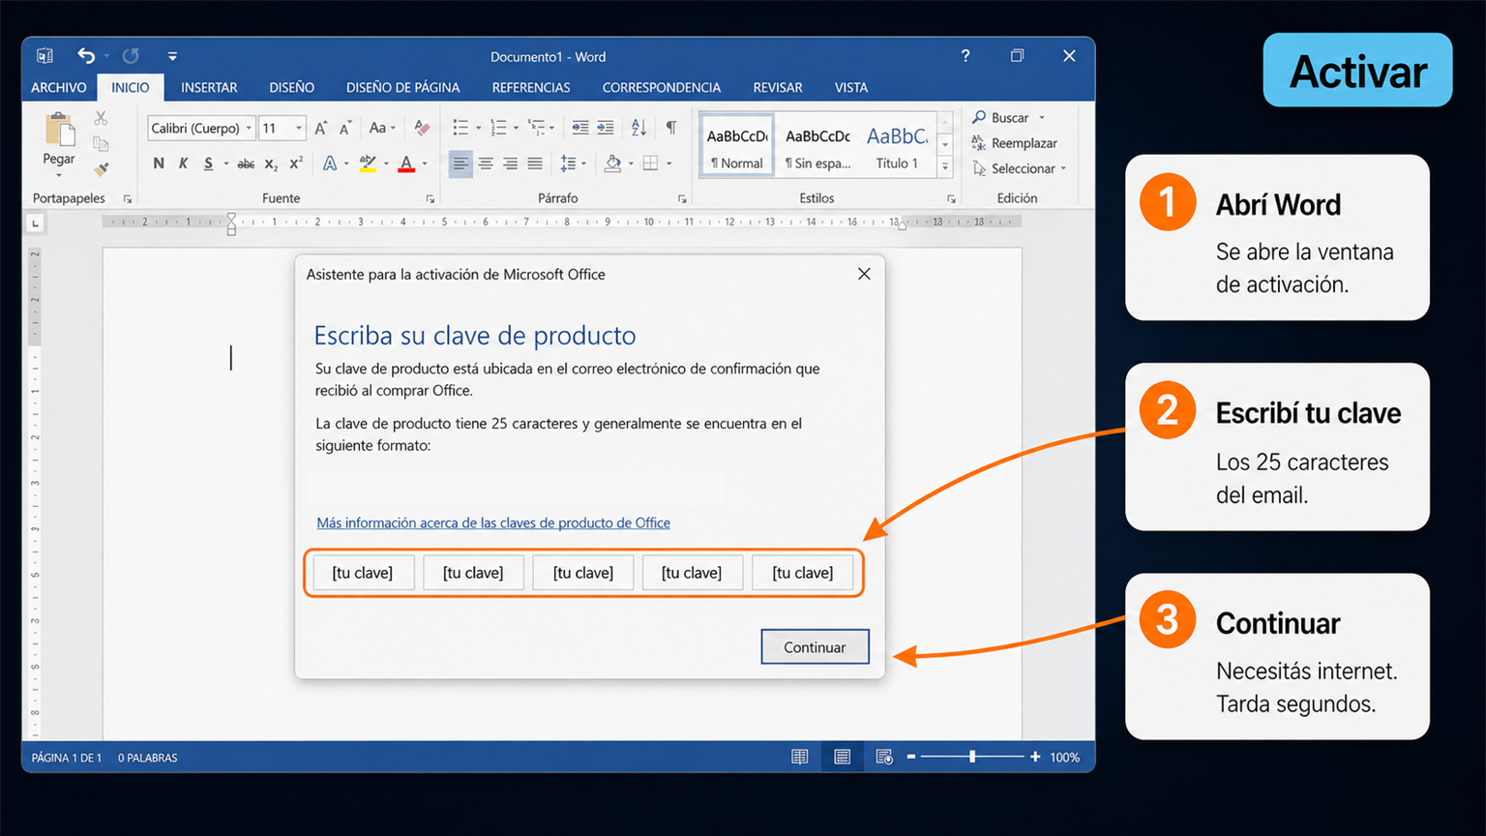Open the font color dropdown arrow
Viewport: 1486px width, 836px height.
pyautogui.click(x=425, y=164)
